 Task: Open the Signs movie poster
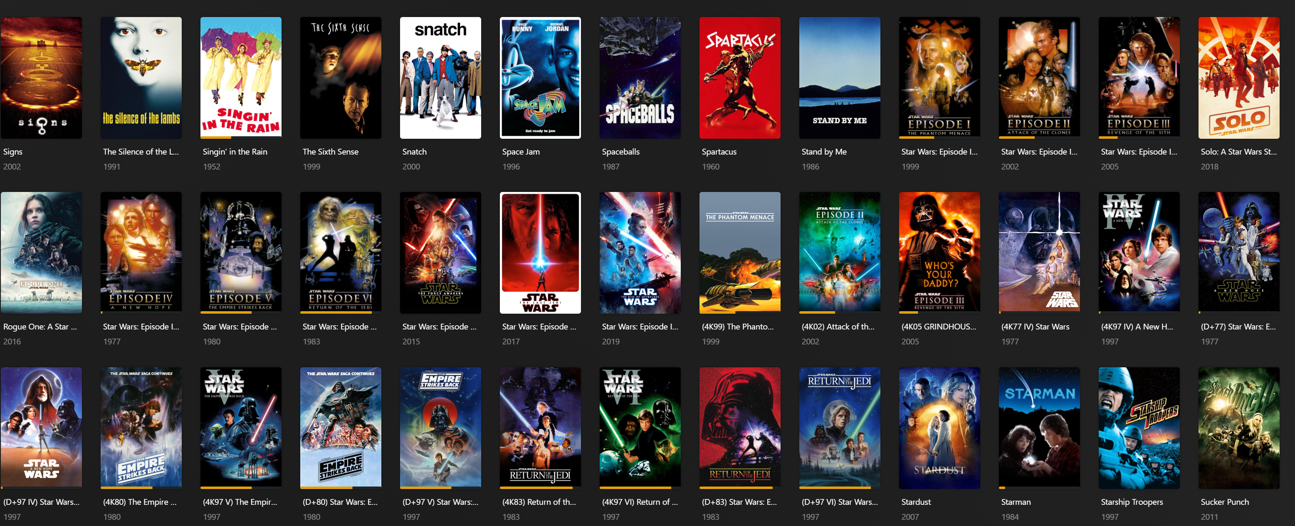click(41, 78)
